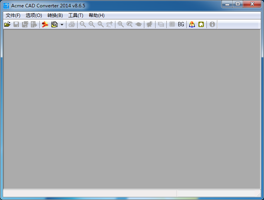Open the 工具(T) menu
The image size is (264, 200).
[x=76, y=15]
